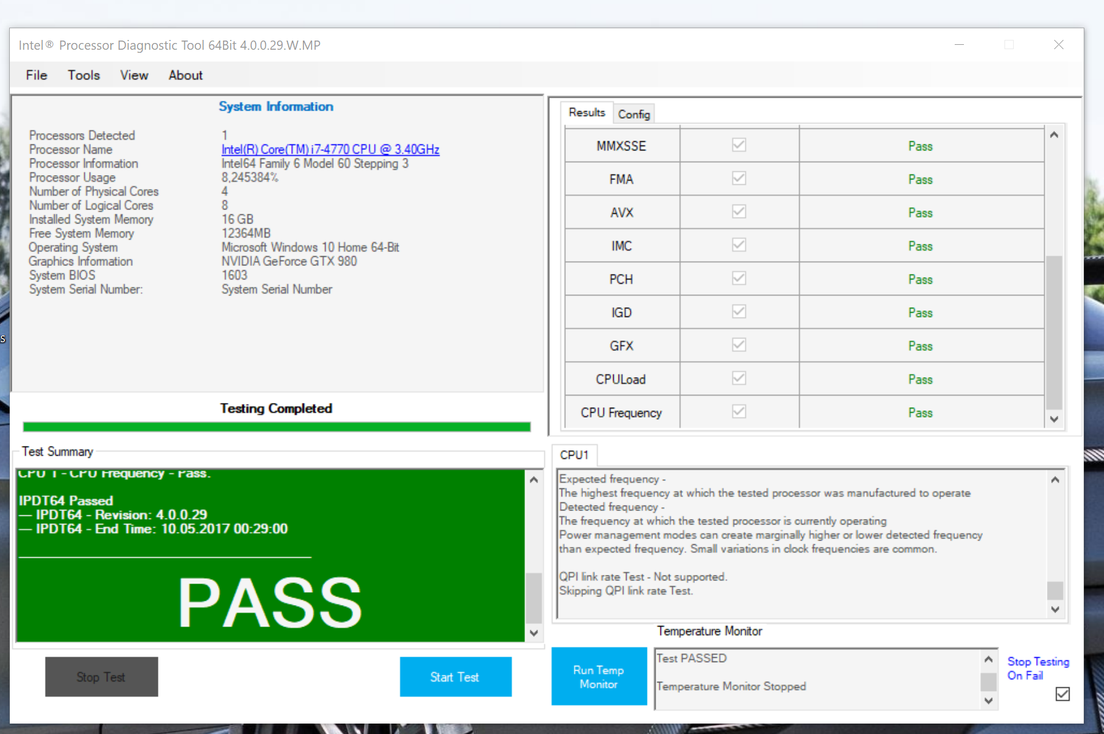This screenshot has width=1104, height=734.
Task: Click the CPULoad test name cell
Action: click(x=622, y=379)
